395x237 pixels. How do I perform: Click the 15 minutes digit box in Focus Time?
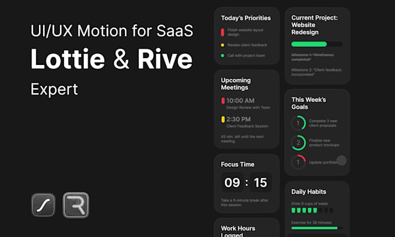[x=260, y=182]
